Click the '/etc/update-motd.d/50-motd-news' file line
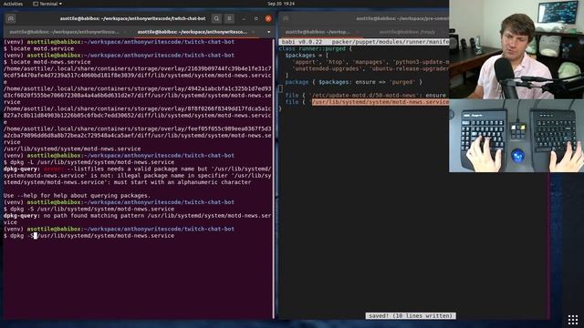This screenshot has width=584, height=328. click(367, 96)
